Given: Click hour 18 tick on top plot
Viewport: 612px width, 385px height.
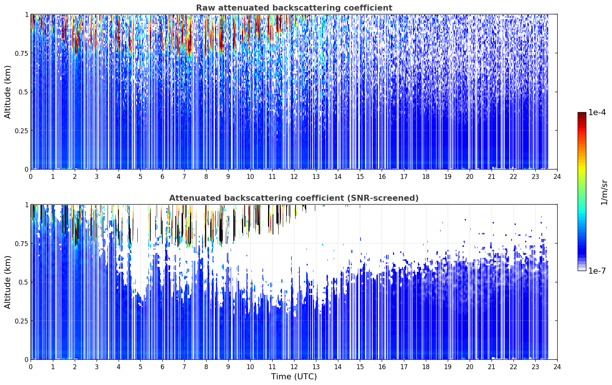Looking at the screenshot, I should (425, 177).
